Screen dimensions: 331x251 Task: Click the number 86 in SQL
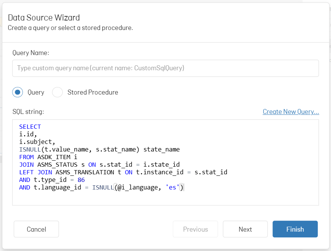(x=81, y=180)
